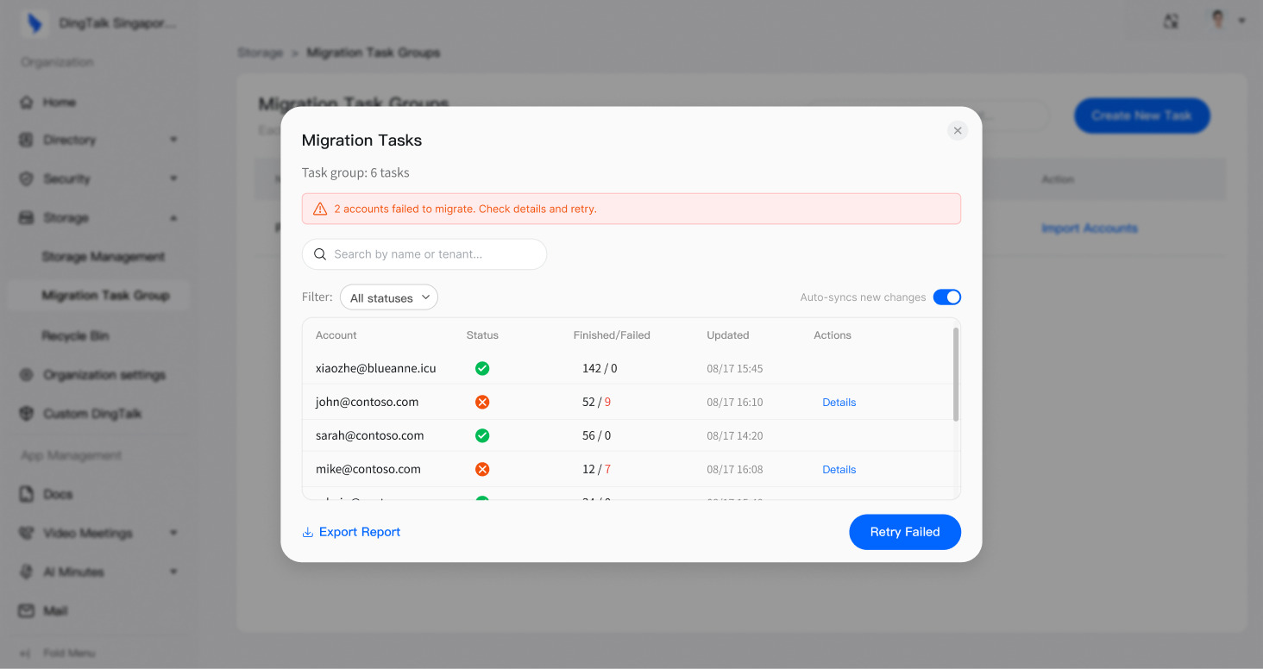Select the john@contoso.com account text
Viewport: 1263px width, 669px height.
[x=368, y=402]
